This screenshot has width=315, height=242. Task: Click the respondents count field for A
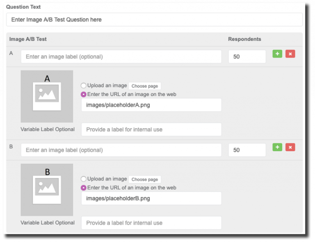click(247, 57)
